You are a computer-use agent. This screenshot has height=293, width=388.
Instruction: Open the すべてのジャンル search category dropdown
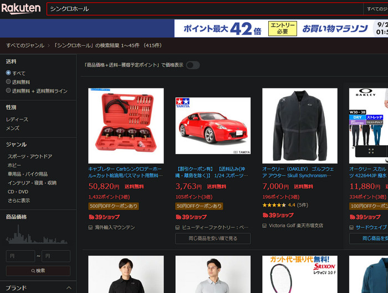click(x=376, y=9)
